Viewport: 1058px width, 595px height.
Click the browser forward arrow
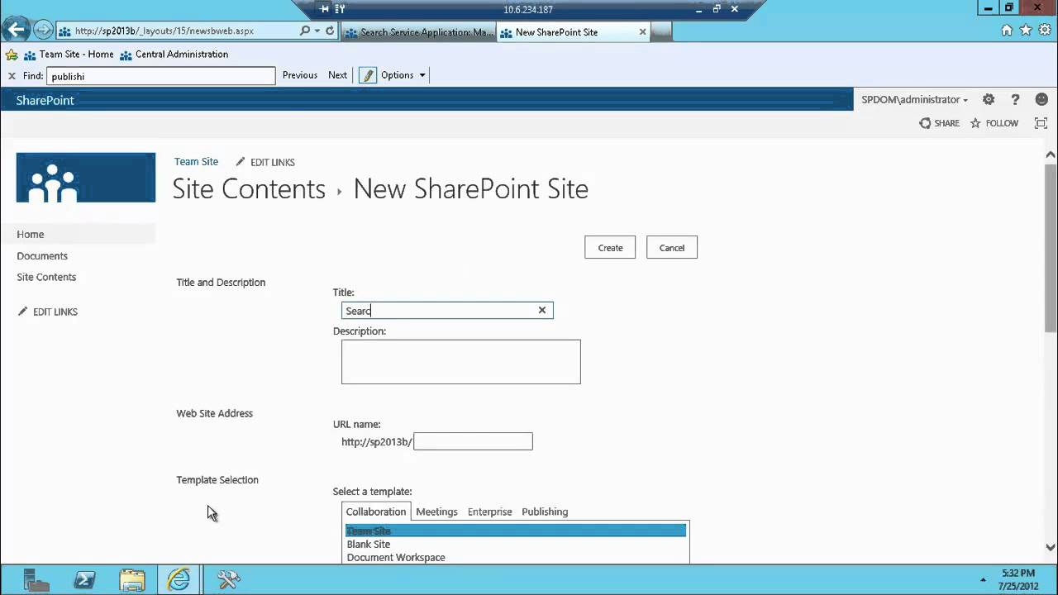click(43, 31)
